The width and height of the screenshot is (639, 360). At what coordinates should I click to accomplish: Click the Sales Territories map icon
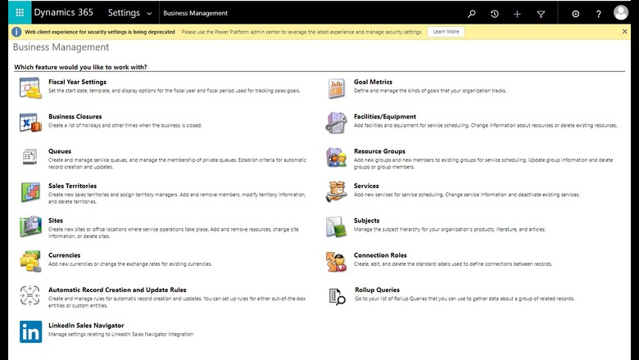point(30,192)
